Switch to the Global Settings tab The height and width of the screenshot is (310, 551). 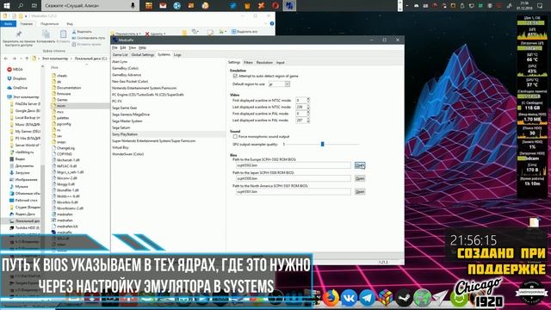143,55
